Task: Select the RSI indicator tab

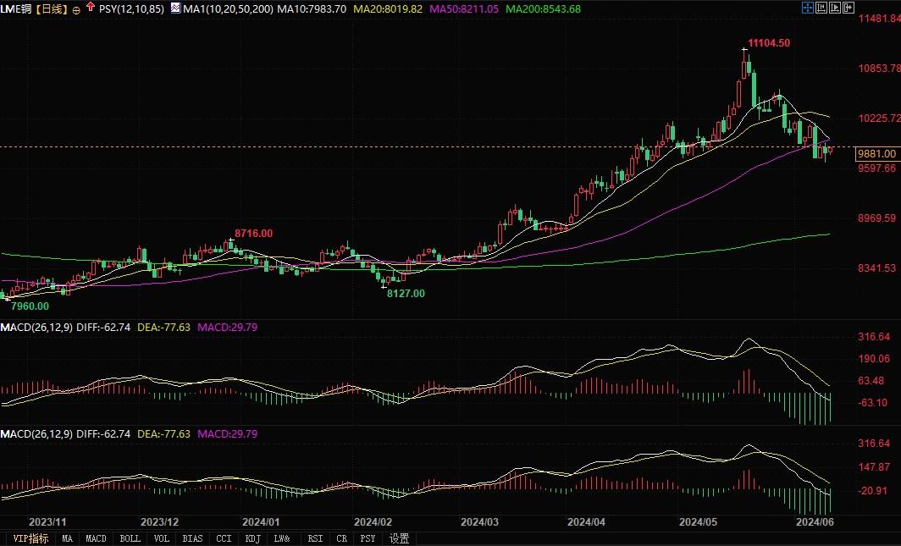Action: point(315,538)
